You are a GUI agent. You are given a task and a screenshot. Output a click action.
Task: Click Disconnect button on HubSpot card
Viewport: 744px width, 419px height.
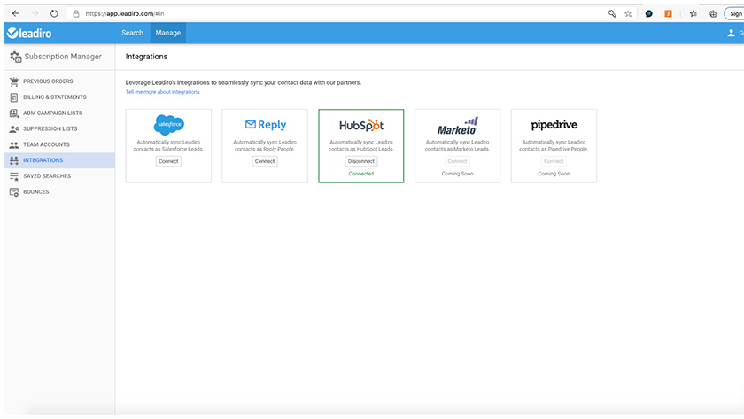tap(361, 161)
